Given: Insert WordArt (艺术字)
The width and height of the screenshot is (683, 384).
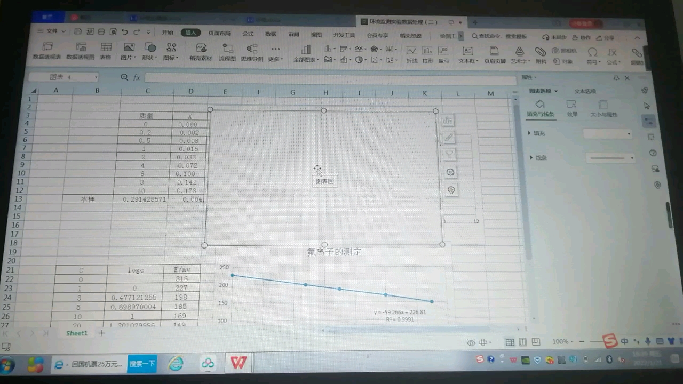Looking at the screenshot, I should (x=518, y=53).
